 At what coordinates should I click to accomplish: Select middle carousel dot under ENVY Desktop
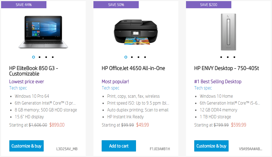click(228, 57)
